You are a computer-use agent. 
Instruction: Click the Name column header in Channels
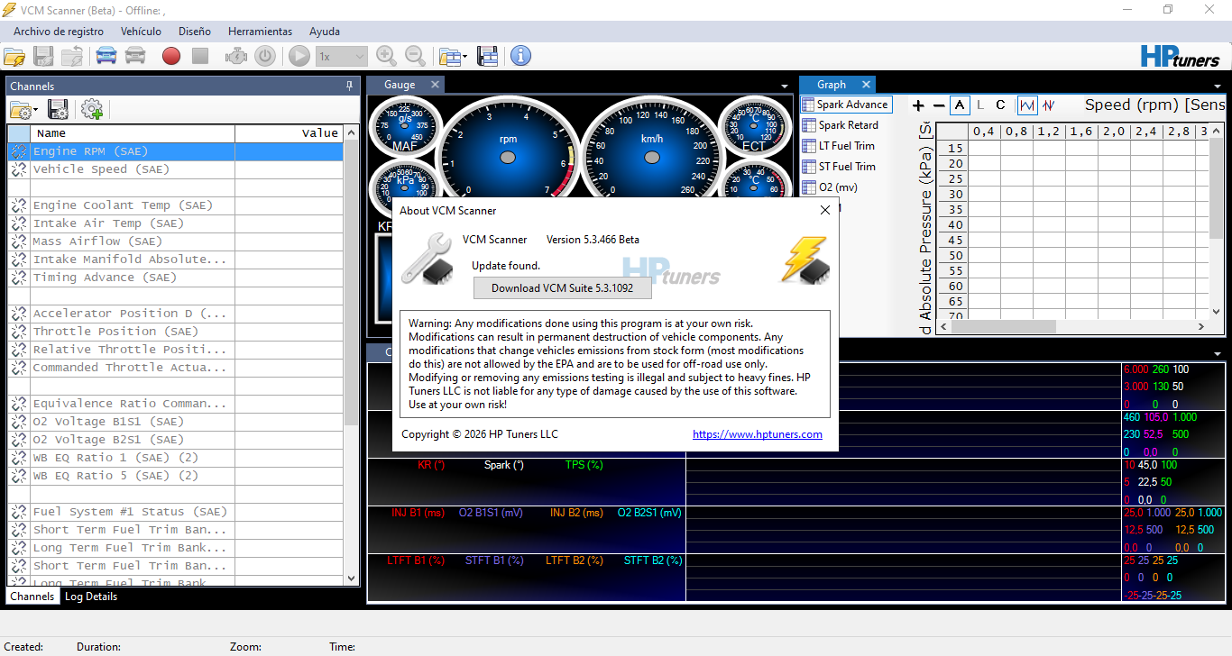[133, 133]
